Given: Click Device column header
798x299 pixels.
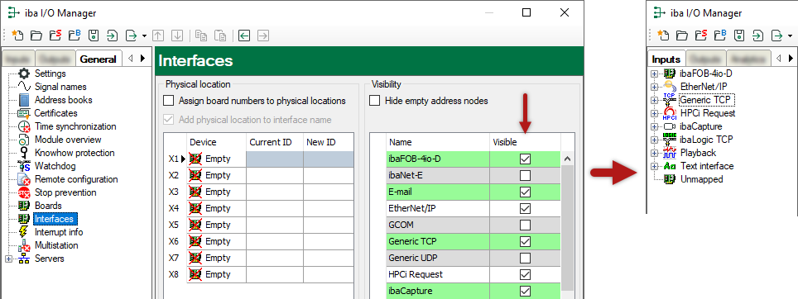Looking at the screenshot, I should [216, 142].
